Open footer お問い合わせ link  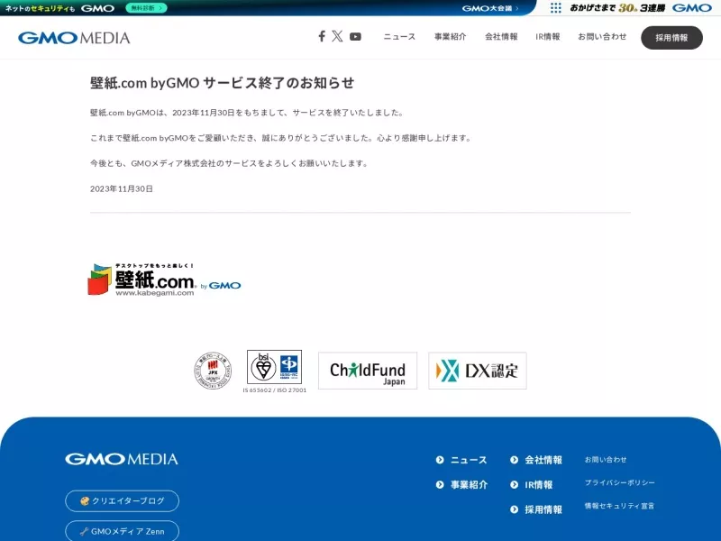(x=606, y=460)
